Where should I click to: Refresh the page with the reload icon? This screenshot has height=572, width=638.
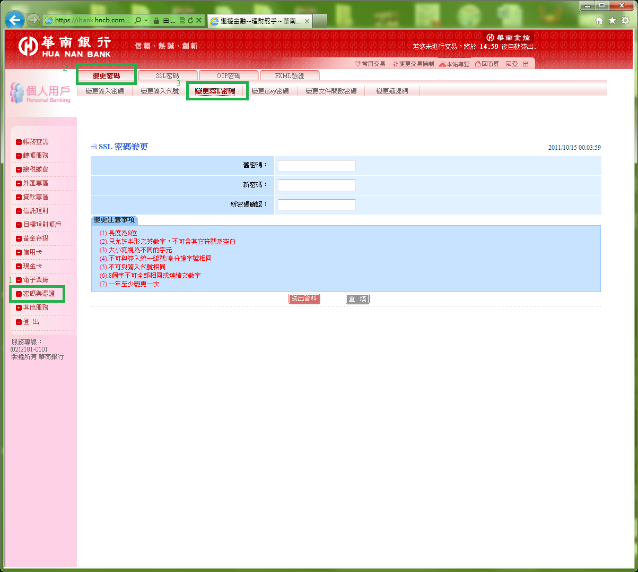click(190, 20)
